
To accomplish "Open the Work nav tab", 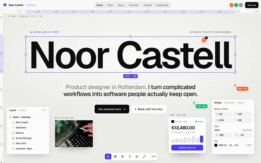I will tap(110, 5).
